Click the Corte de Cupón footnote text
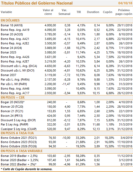 pyautogui.click(x=27, y=169)
